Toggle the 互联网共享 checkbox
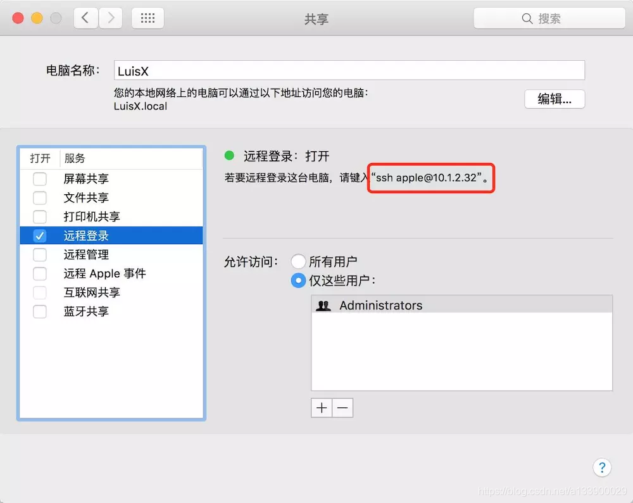 (x=39, y=292)
